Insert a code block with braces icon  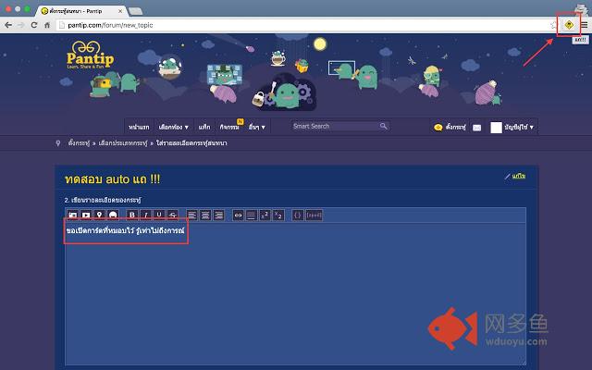[x=298, y=216]
